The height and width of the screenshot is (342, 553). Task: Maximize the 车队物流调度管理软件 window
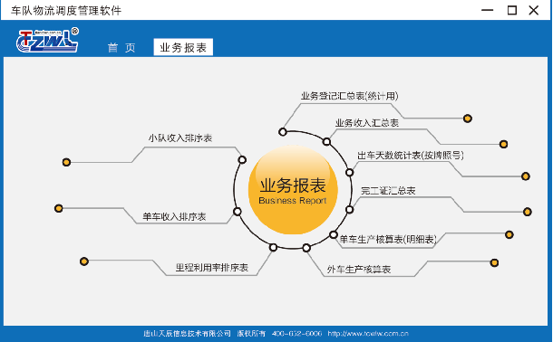coord(512,10)
